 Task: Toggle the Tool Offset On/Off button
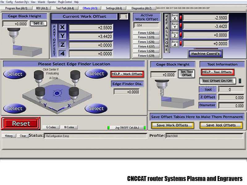pos(218,81)
